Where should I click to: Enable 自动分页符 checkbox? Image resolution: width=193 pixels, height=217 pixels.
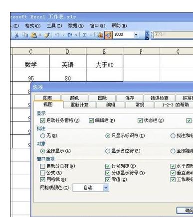click(x=43, y=166)
